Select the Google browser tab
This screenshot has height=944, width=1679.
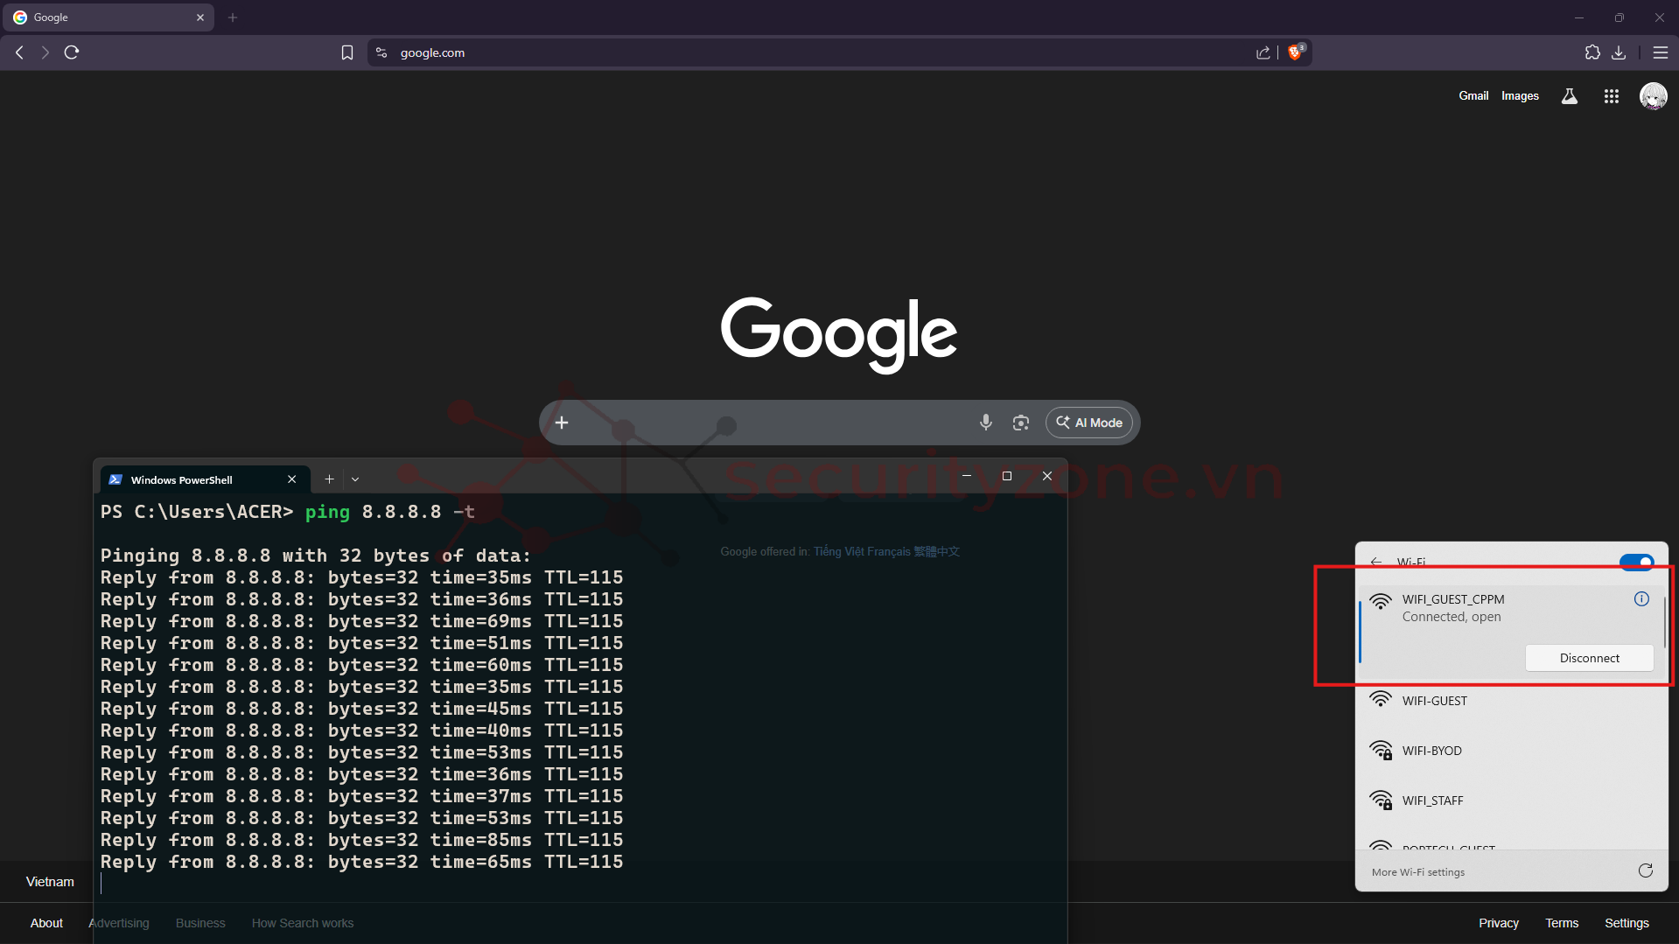tap(105, 17)
